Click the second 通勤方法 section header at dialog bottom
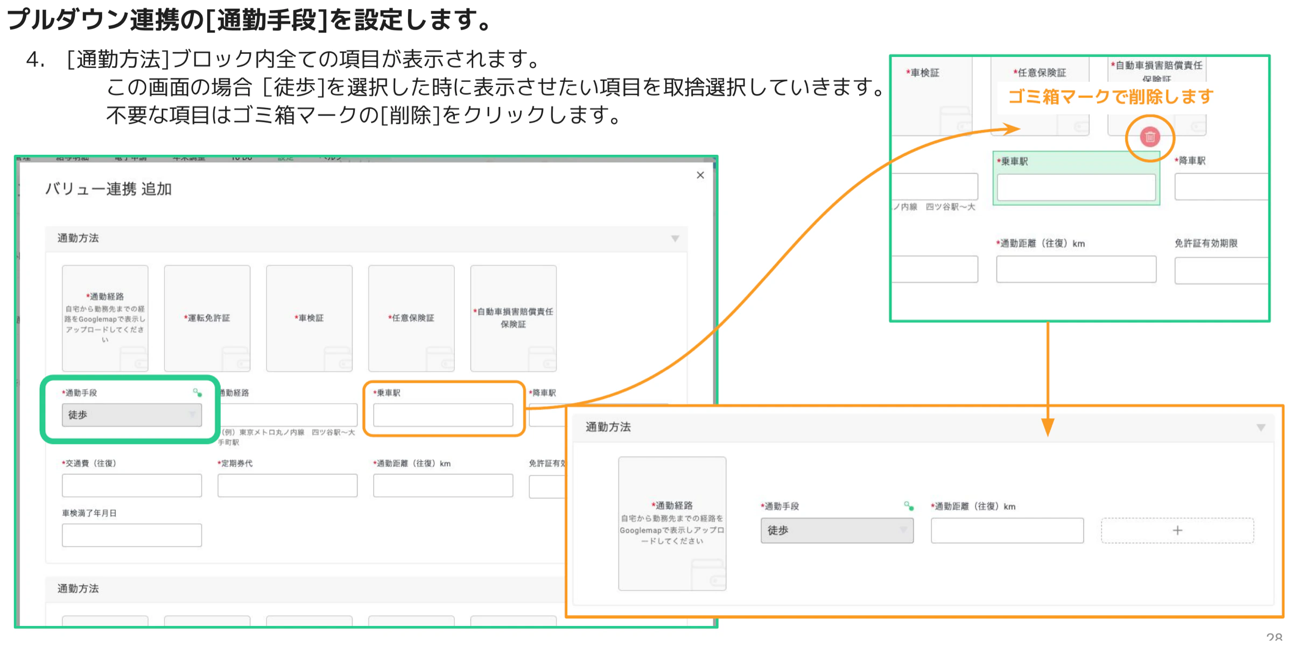Screen dimensions: 1292x648 click(305, 589)
